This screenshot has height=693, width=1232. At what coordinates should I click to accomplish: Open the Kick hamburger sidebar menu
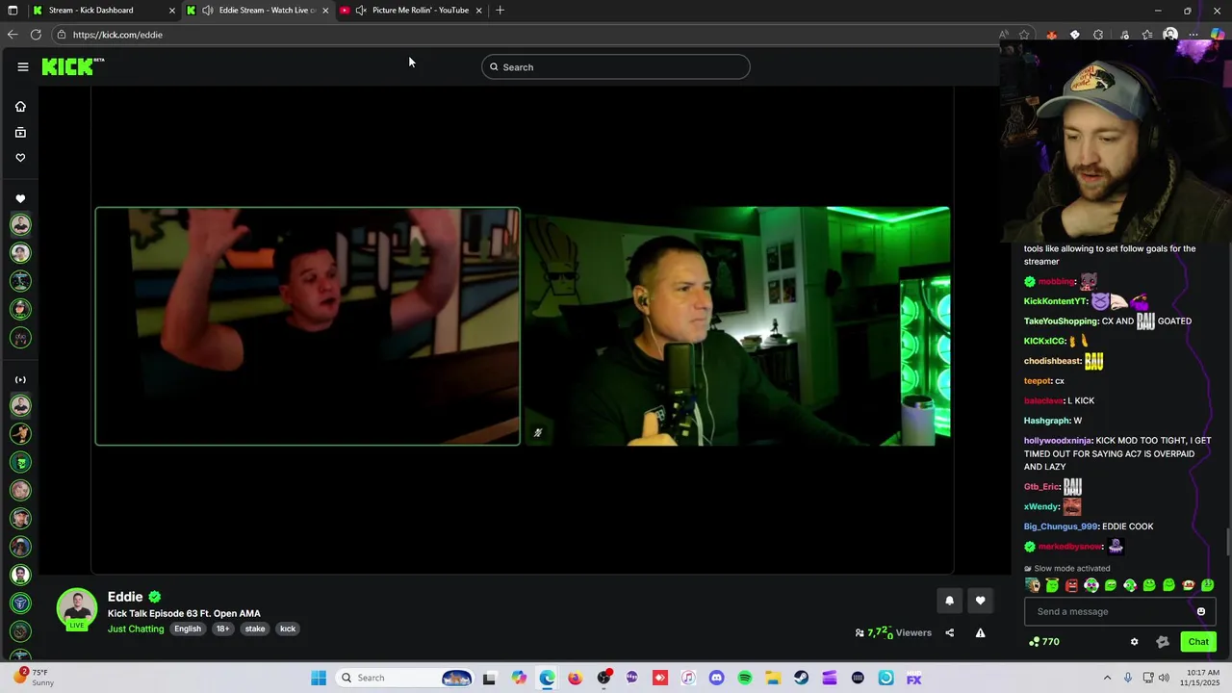23,66
